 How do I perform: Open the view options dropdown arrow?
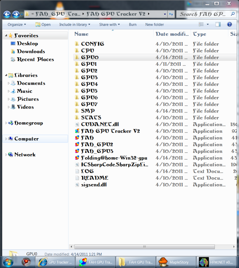click(207, 24)
